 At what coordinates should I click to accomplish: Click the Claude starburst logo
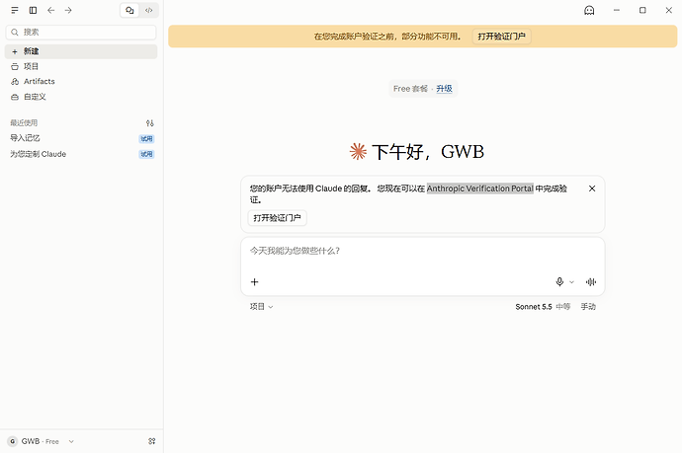click(358, 152)
